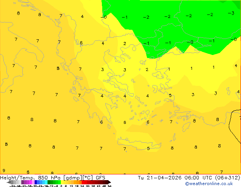Click the Height/Temp. 850 hPa map title
Image resolution: width=241 pixels, height=187 pixels.
pos(30,178)
